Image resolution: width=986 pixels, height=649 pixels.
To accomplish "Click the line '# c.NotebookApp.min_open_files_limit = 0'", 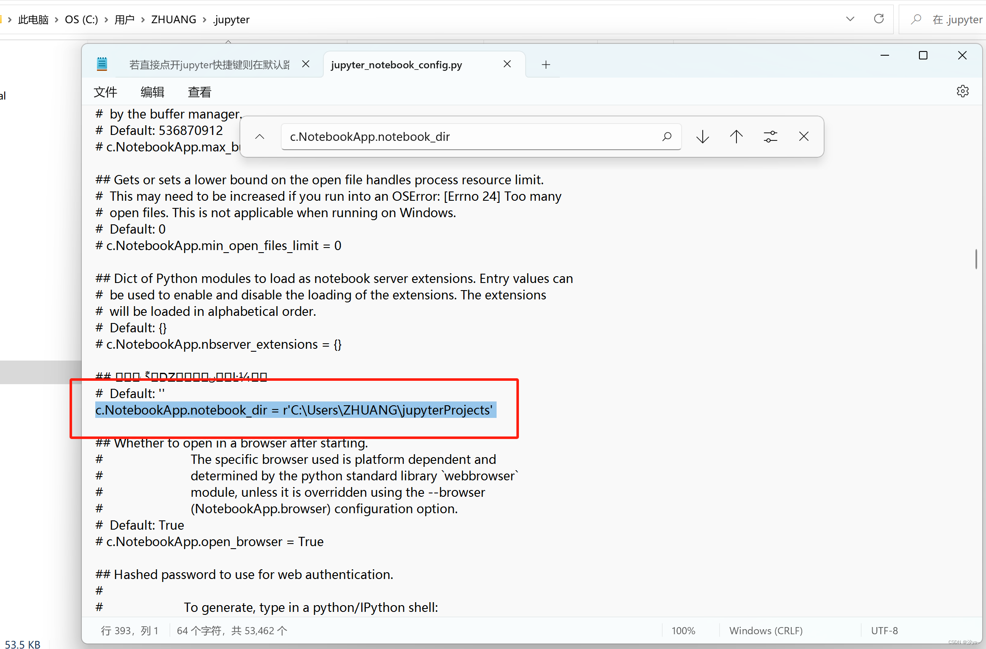I will click(x=218, y=245).
